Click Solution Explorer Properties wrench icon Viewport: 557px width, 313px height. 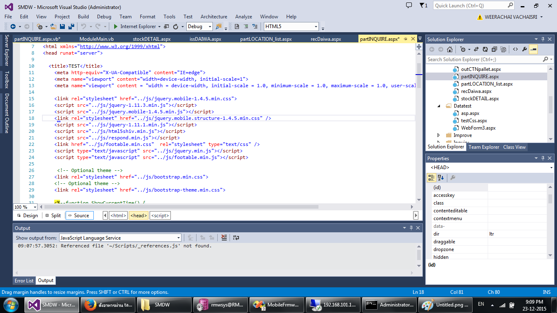coord(524,49)
